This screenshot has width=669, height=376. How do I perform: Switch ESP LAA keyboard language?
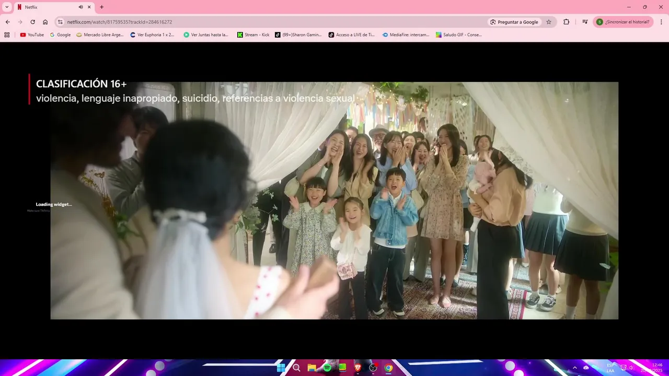click(610, 368)
